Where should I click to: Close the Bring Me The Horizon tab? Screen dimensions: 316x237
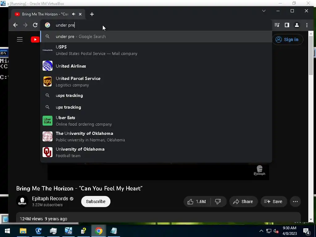[x=80, y=14]
